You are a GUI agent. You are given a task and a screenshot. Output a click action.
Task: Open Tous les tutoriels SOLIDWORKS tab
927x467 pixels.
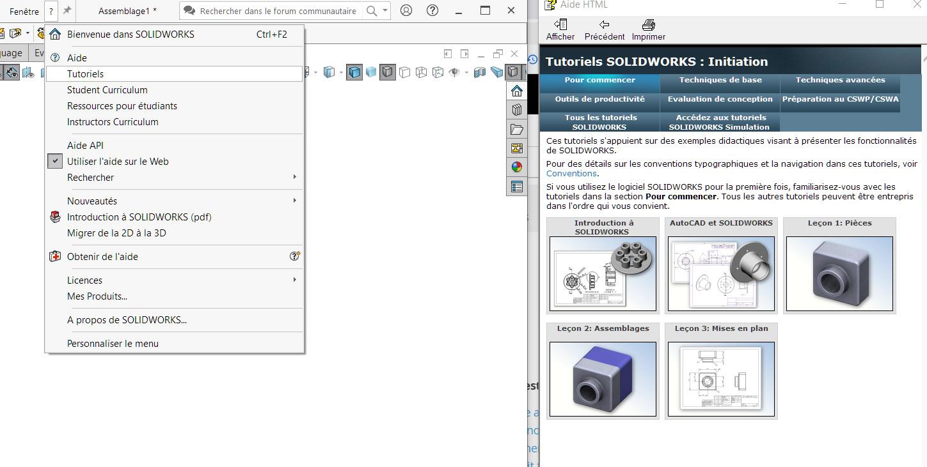(600, 122)
